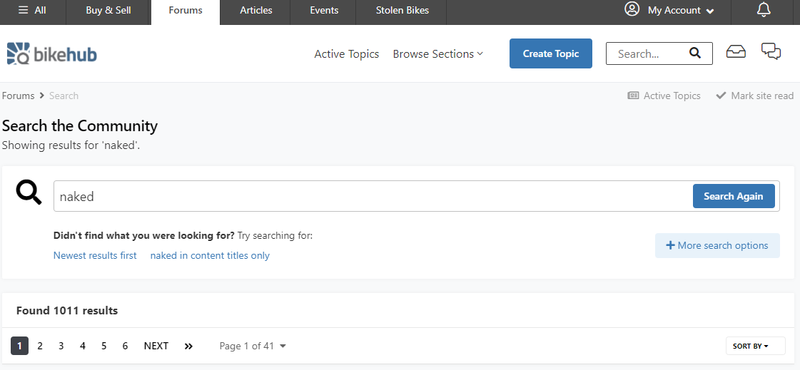Switch to the Buy & Sell tab
Image resolution: width=800 pixels, height=370 pixels.
[x=108, y=11]
